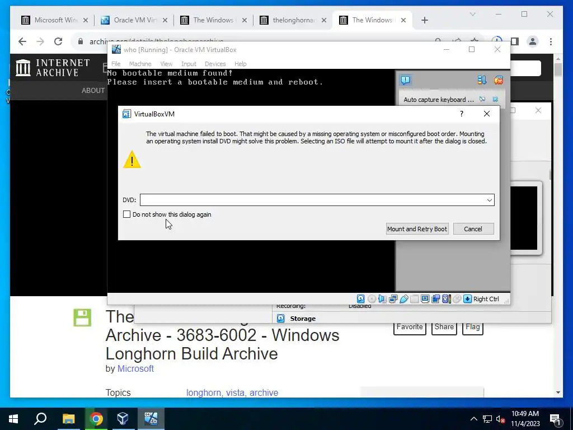
Task: Click hard disk activity icon in VM status bar
Action: point(361,299)
